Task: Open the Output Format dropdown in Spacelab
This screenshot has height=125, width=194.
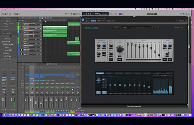Action: click(167, 76)
